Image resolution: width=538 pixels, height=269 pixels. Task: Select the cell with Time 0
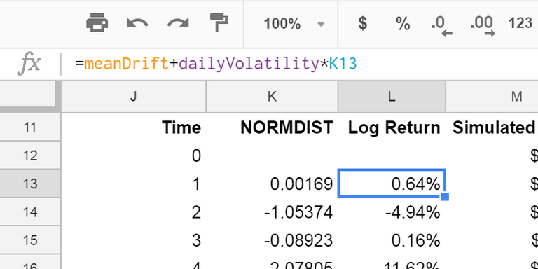click(x=134, y=156)
